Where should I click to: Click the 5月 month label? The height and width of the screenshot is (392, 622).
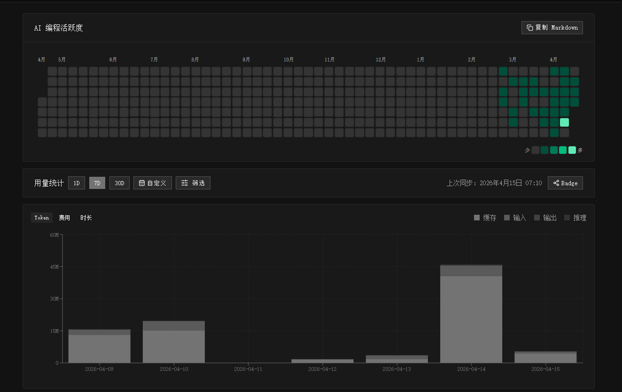pyautogui.click(x=62, y=60)
